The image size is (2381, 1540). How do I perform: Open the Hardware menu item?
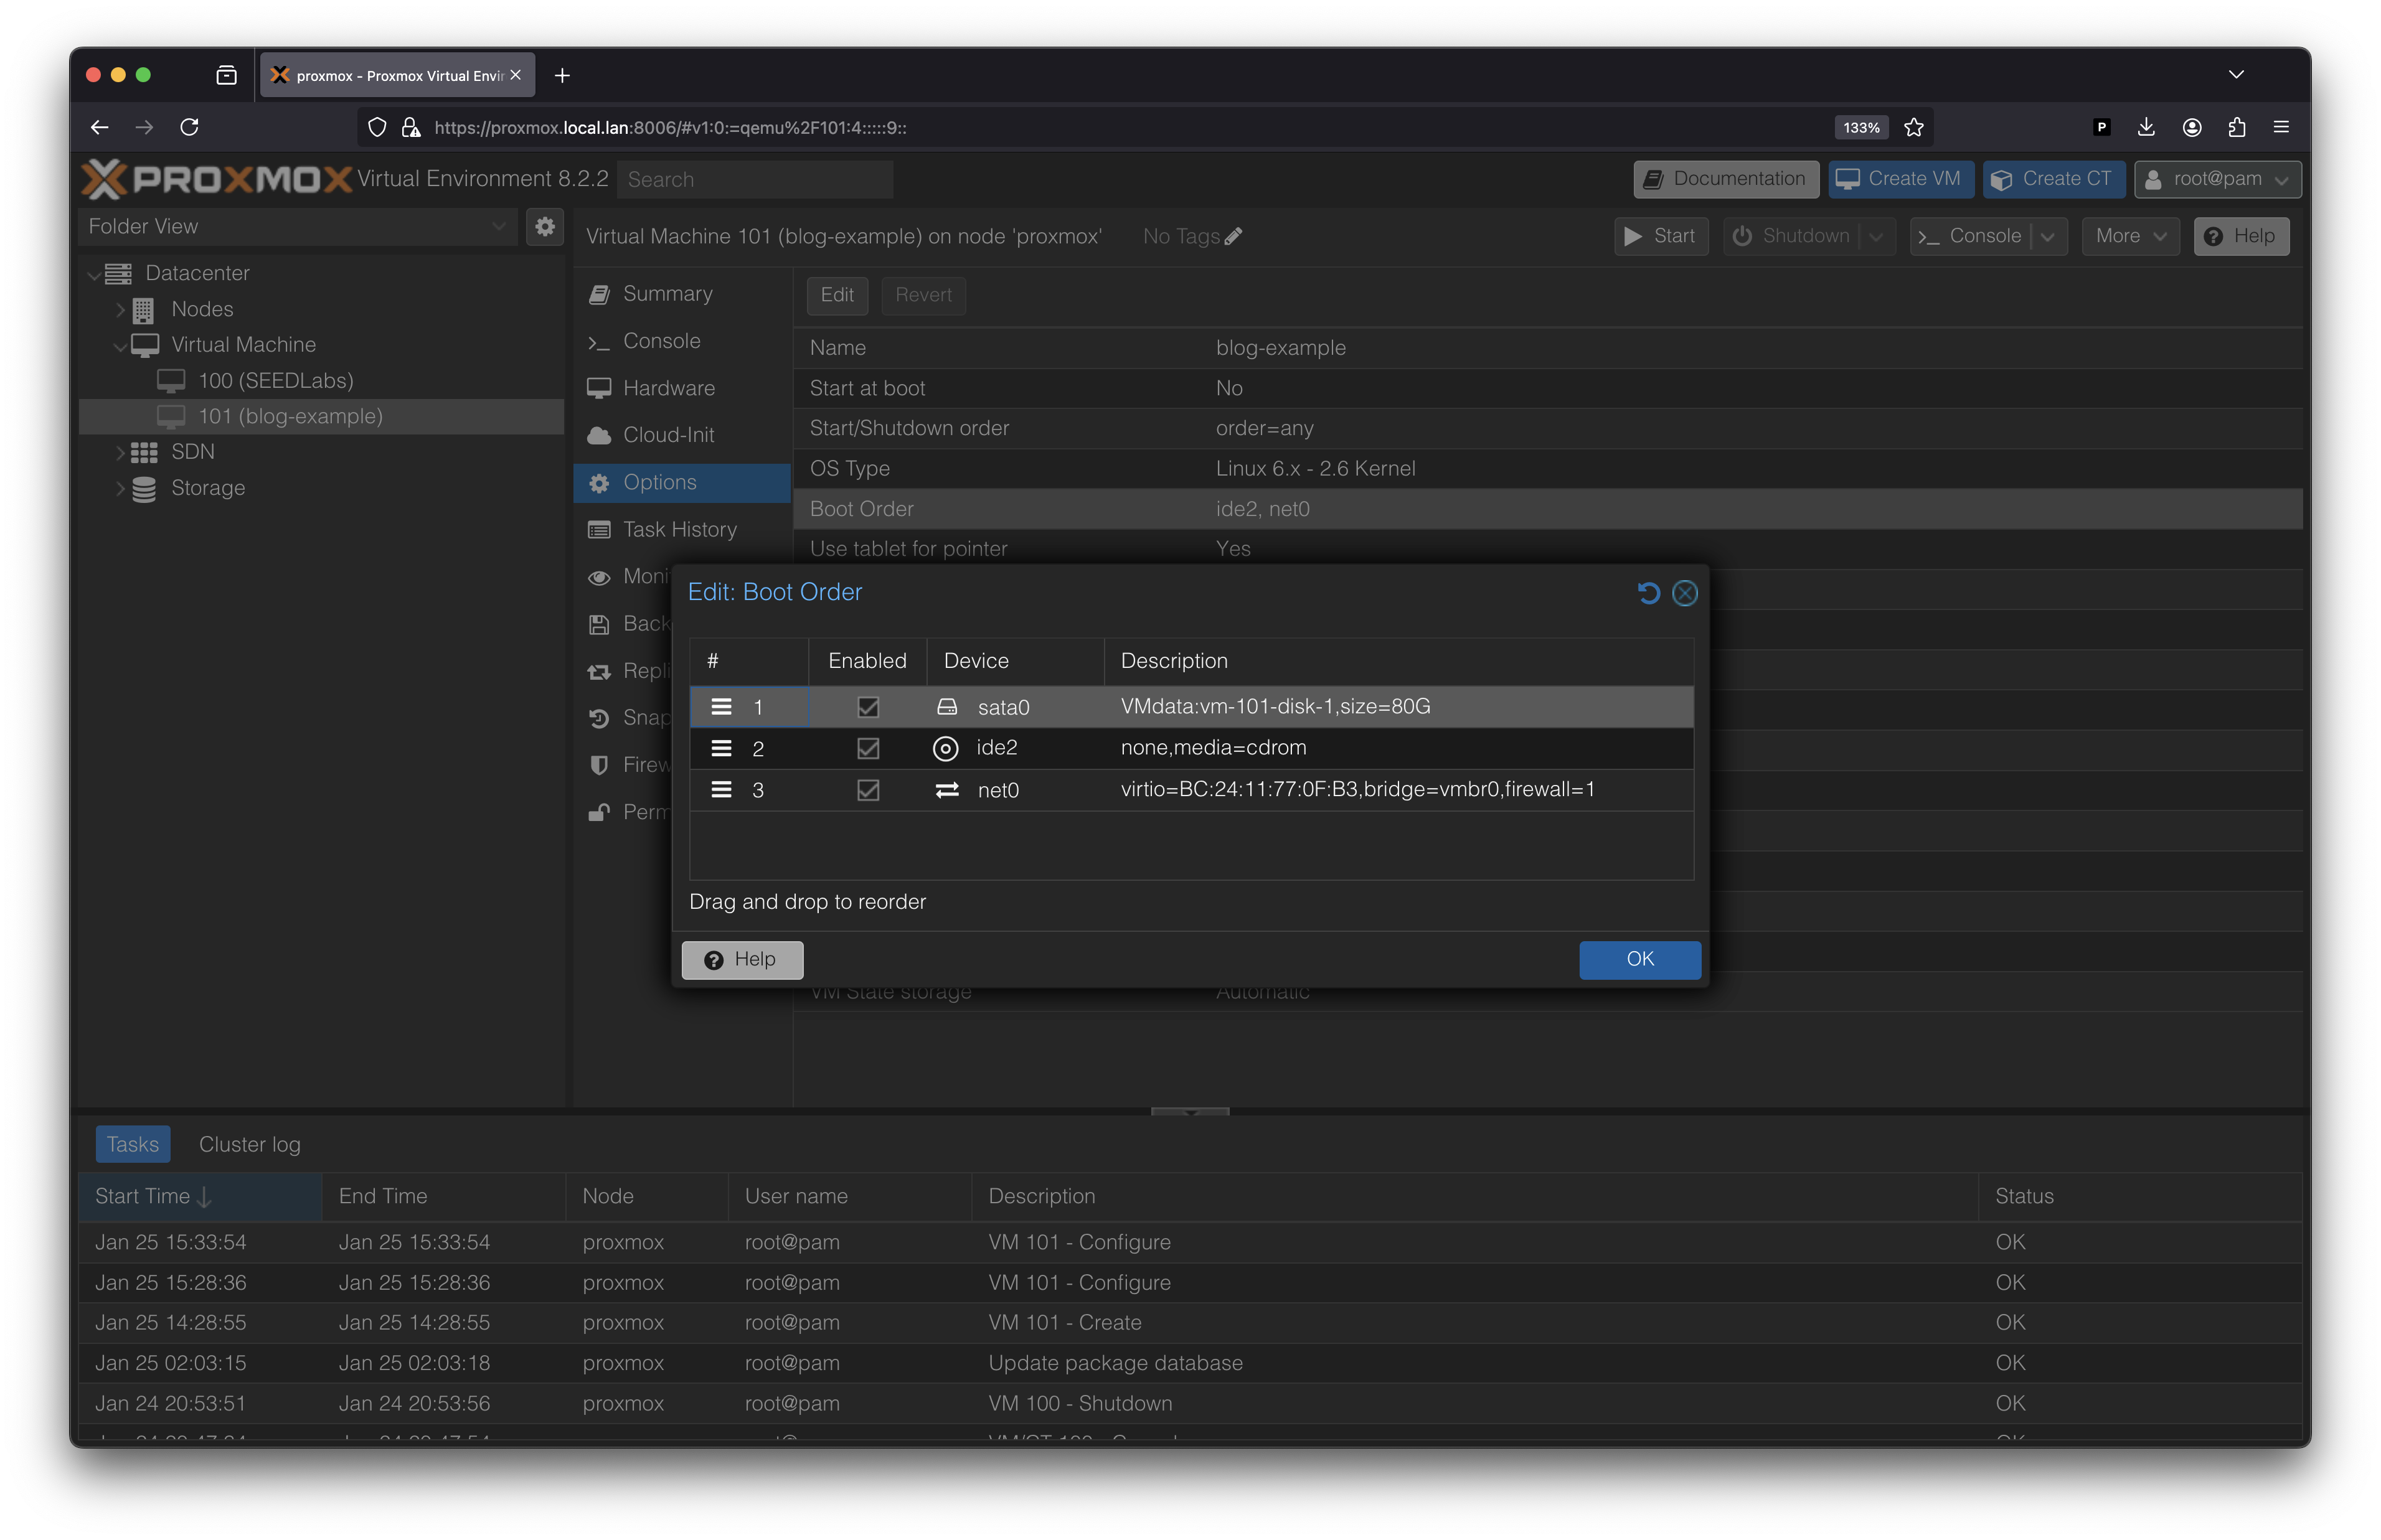[x=668, y=388]
